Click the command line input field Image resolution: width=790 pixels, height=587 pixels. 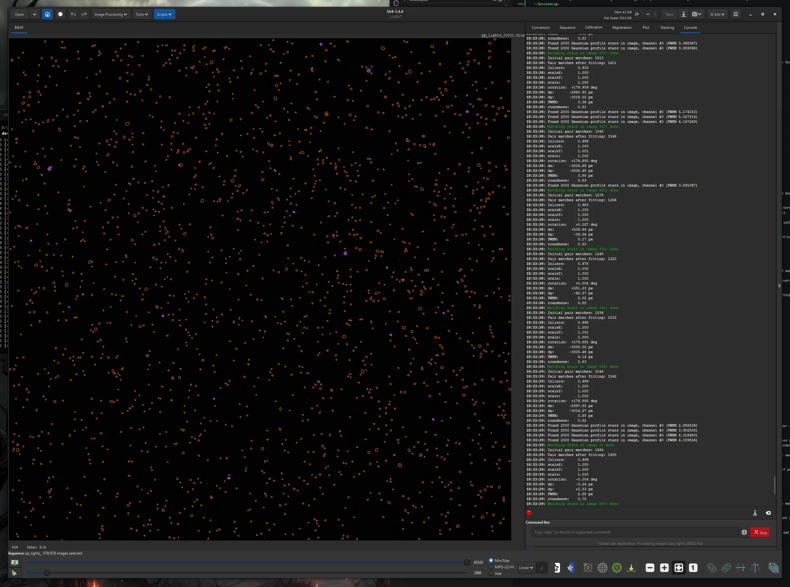635,532
